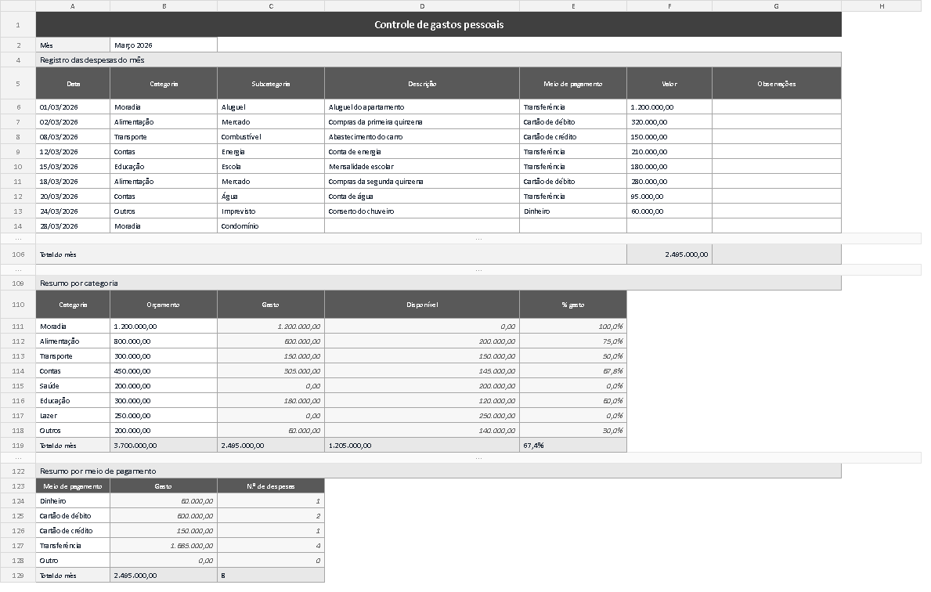Click the month cell "Março 2026"
Viewport: 931px width, 592px height.
[x=164, y=45]
